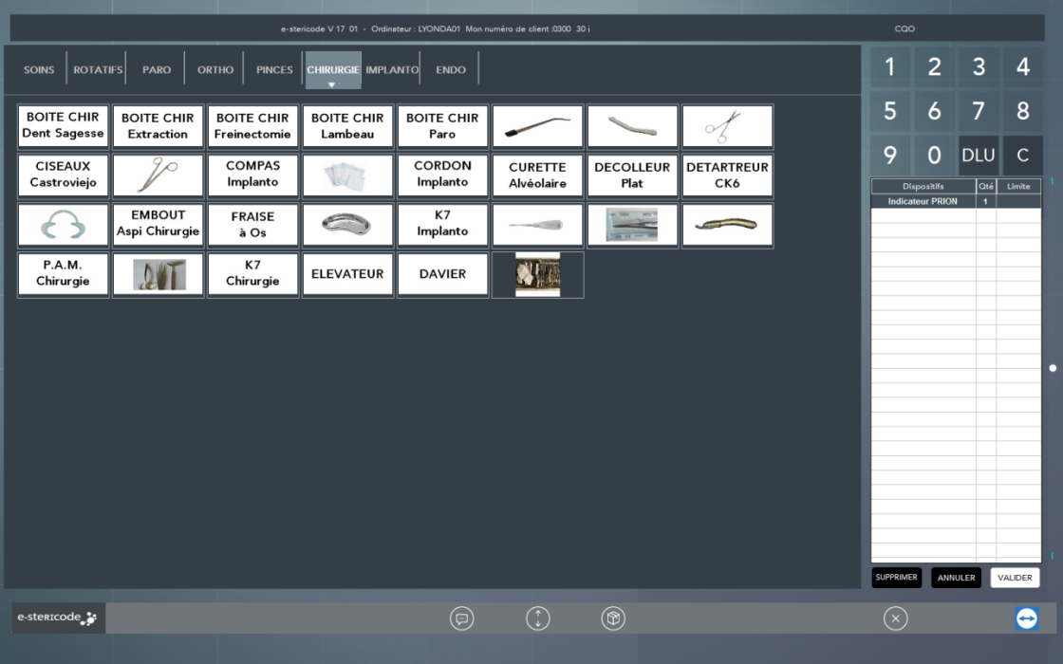Open the message bubble icon in bottom bar
Screen dimensions: 1063x664
coord(461,618)
